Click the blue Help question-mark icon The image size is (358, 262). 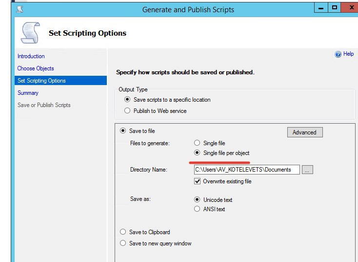[338, 54]
